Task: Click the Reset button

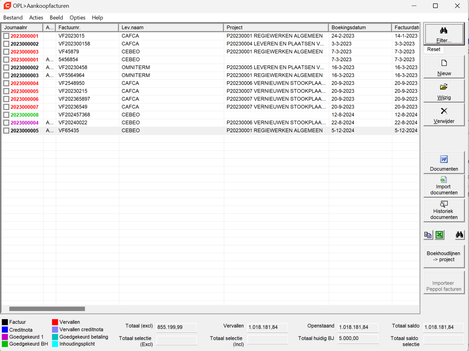Action: point(434,49)
